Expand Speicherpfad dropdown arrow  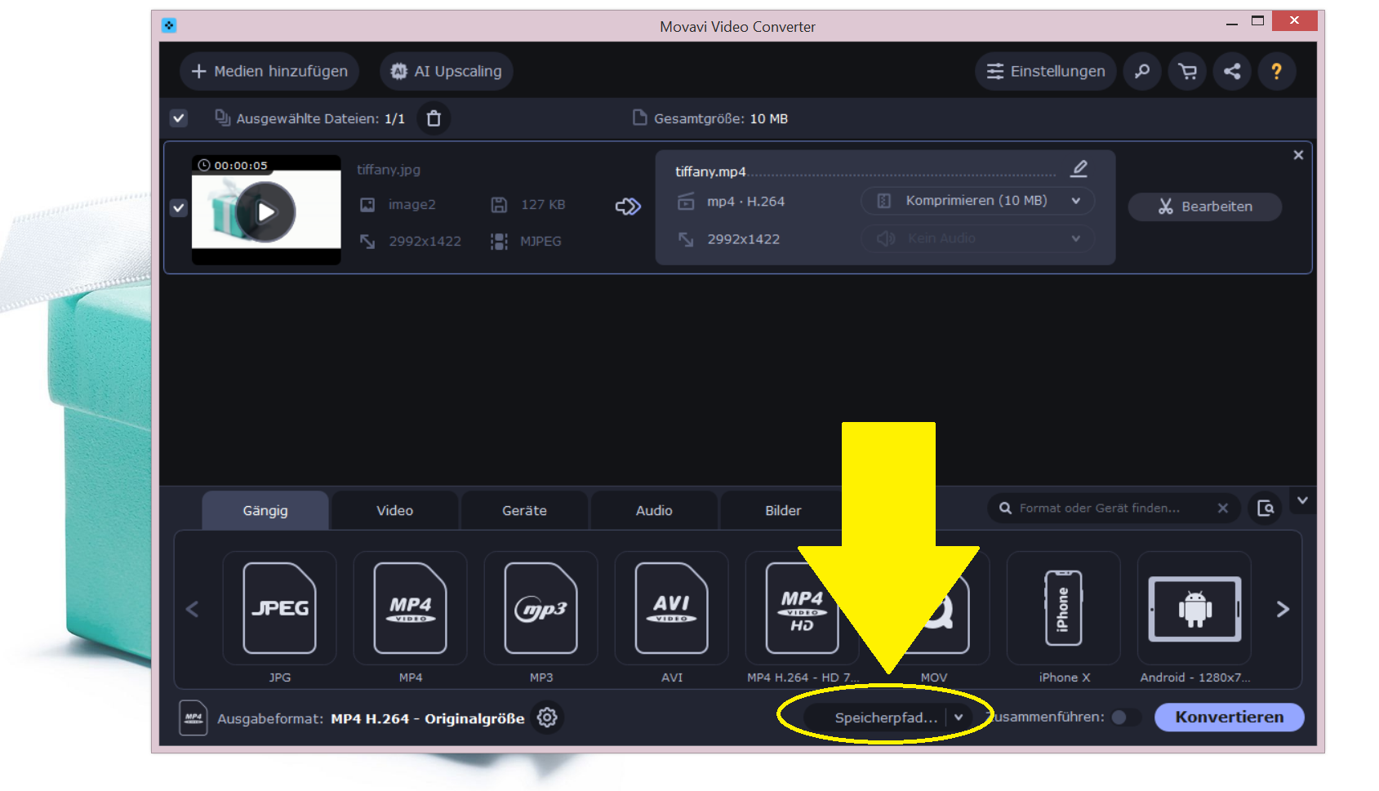click(959, 718)
